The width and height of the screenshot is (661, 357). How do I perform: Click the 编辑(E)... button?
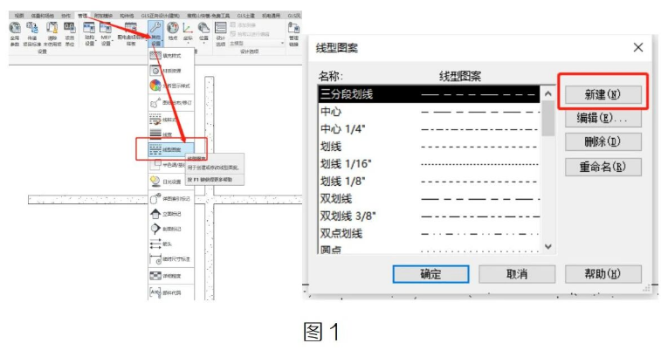[603, 118]
